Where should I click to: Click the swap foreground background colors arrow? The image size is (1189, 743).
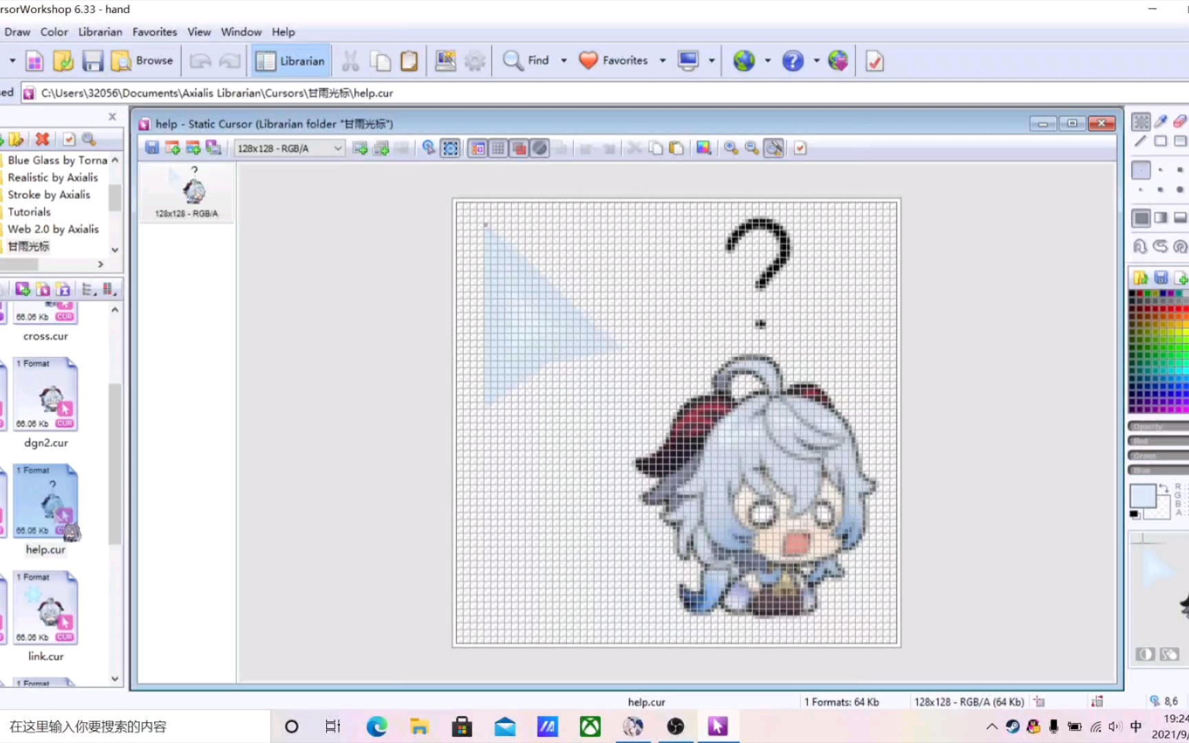(x=1164, y=488)
